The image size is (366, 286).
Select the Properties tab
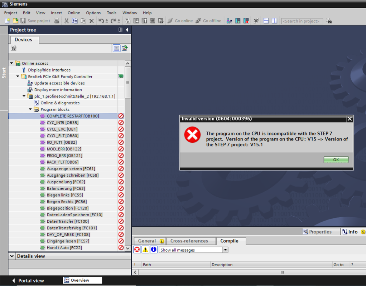pyautogui.click(x=321, y=232)
